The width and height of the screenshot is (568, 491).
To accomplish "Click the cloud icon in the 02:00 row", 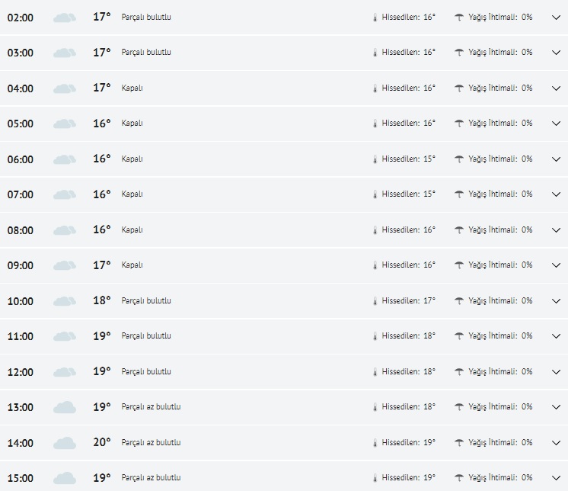I will click(x=65, y=18).
